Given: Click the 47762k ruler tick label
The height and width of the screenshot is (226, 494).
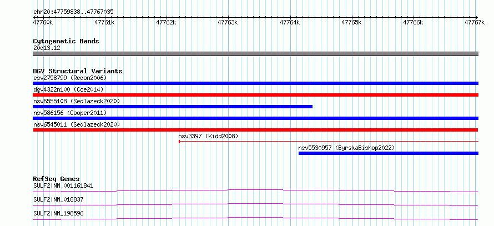Looking at the screenshot, I should 166,22.
